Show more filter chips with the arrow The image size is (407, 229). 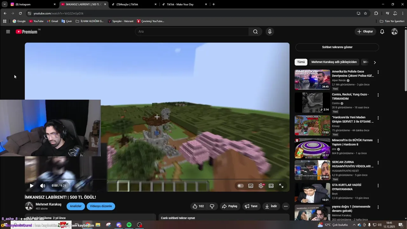pos(375,62)
